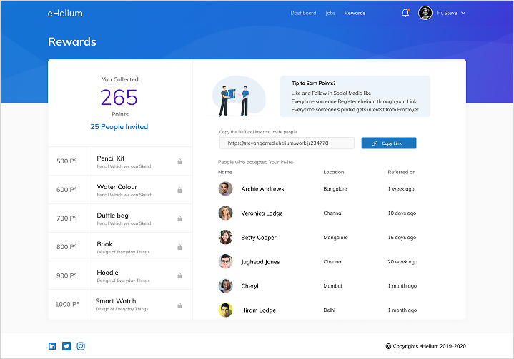
Task: Click the lock icon for Hoodie
Action: pos(179,275)
